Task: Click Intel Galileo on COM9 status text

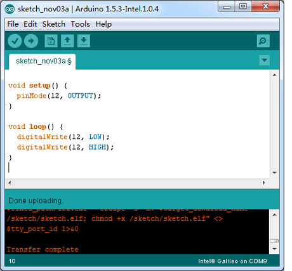Action: point(232,261)
